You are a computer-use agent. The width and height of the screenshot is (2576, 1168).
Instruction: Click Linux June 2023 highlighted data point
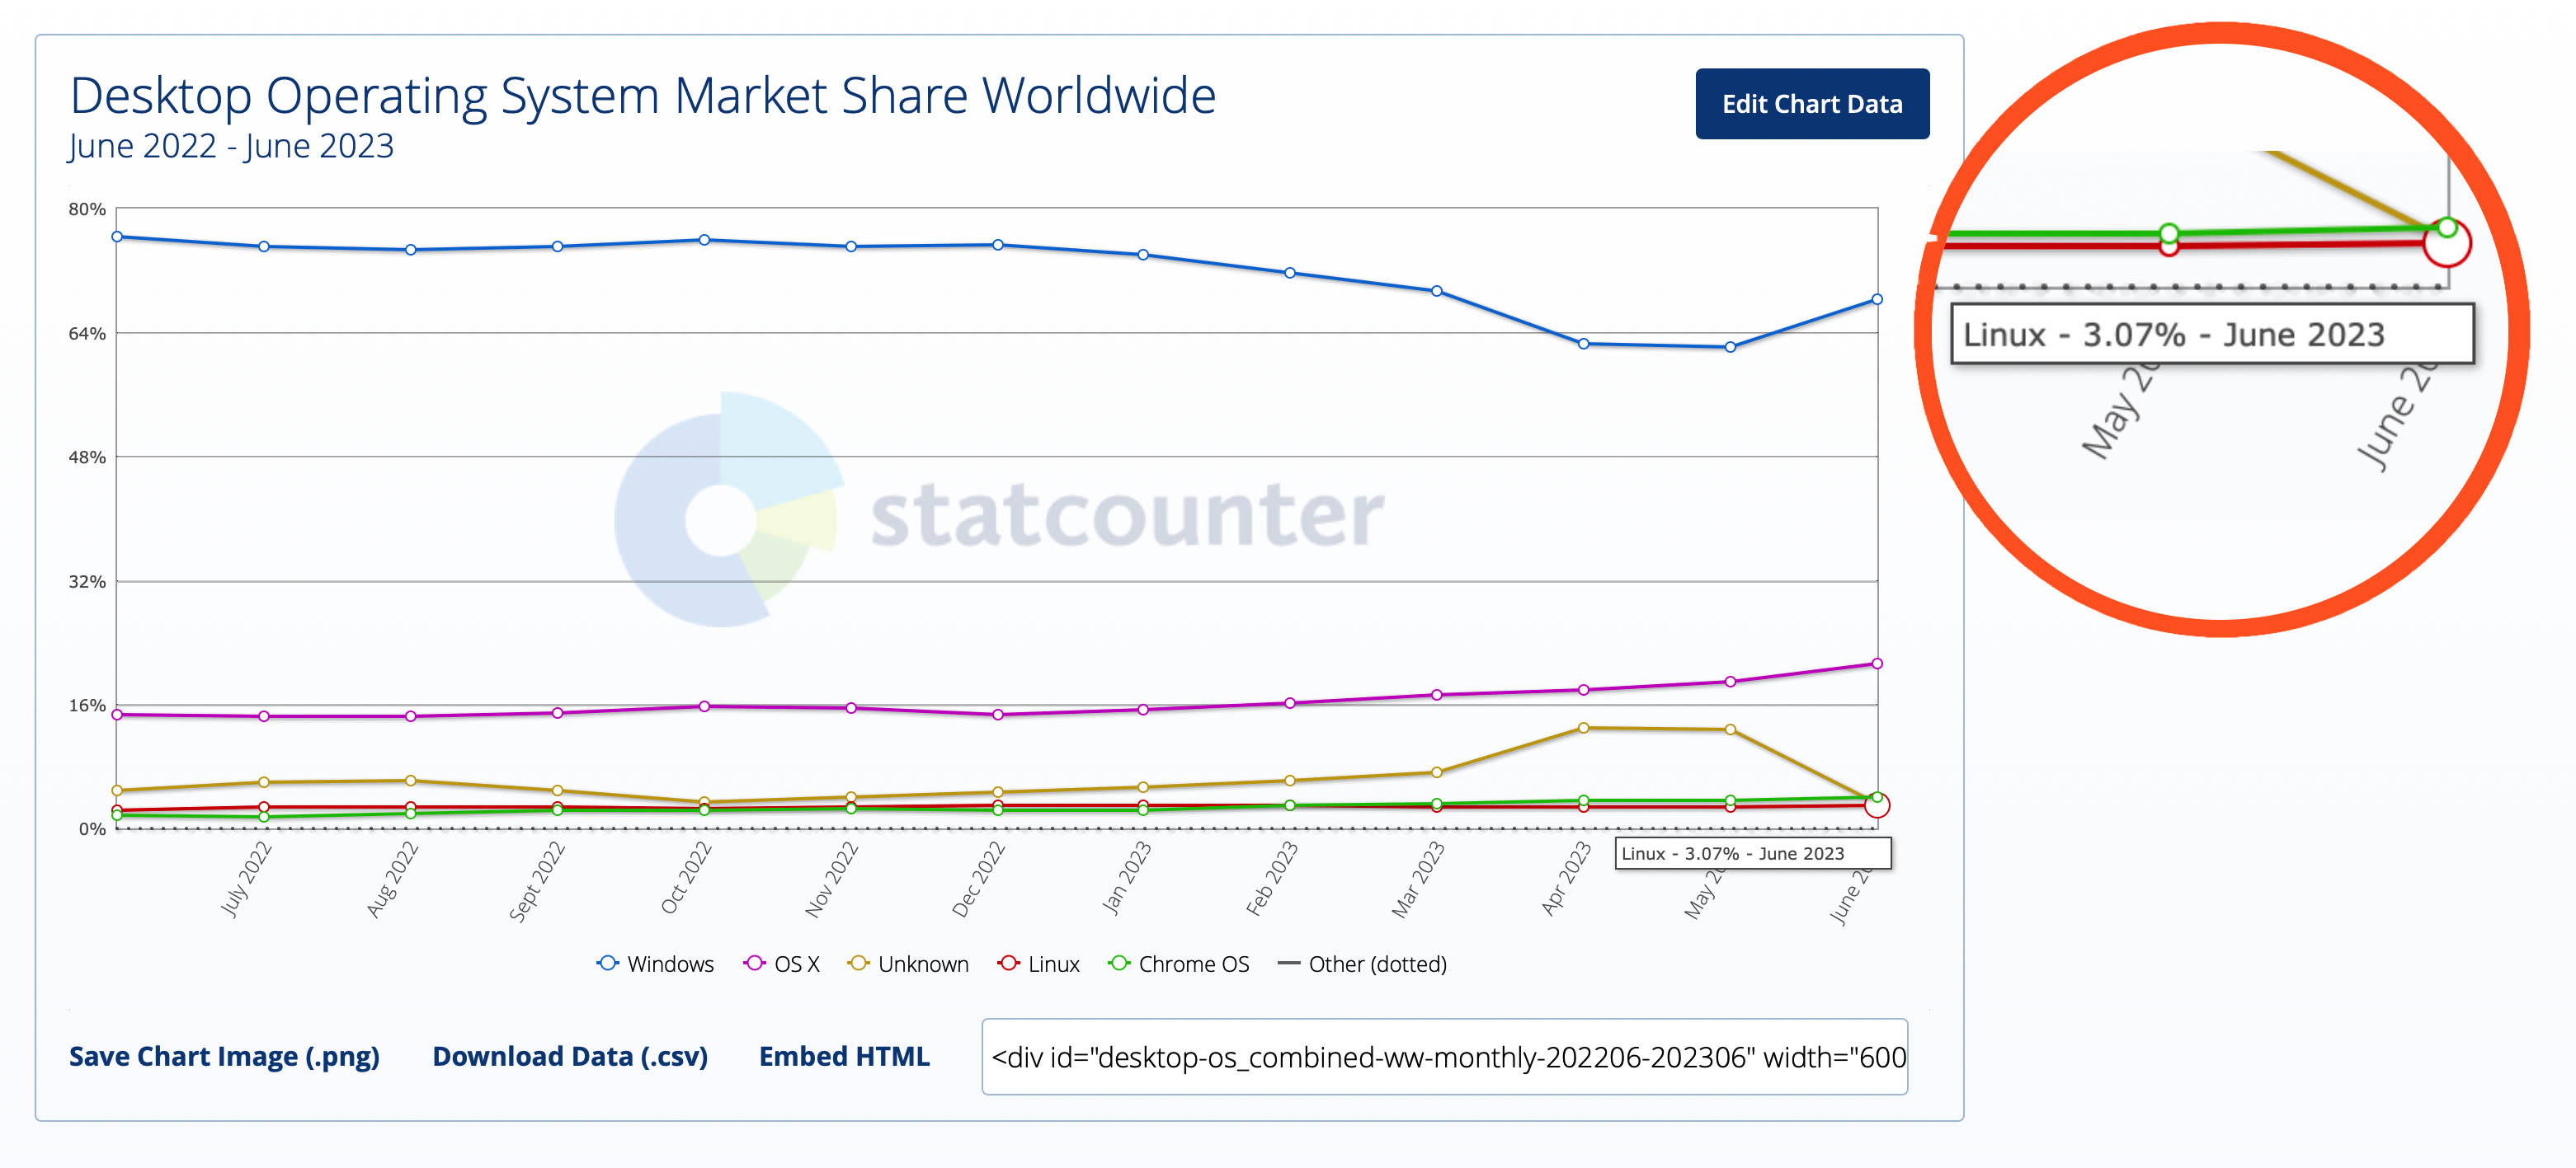(x=1876, y=805)
